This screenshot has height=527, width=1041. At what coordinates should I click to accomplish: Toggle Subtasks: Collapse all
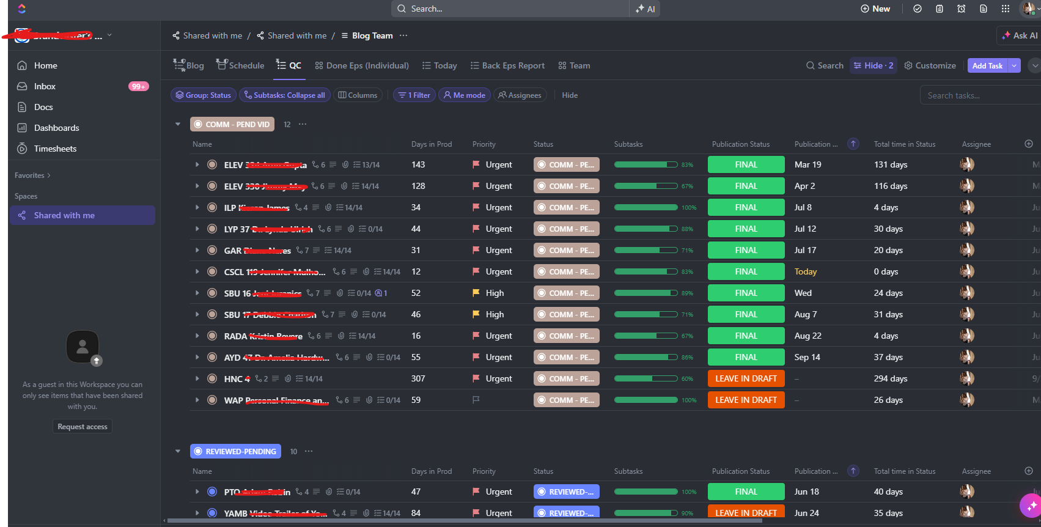[x=284, y=95]
